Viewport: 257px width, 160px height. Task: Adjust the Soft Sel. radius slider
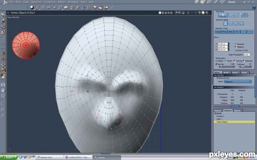click(x=227, y=67)
